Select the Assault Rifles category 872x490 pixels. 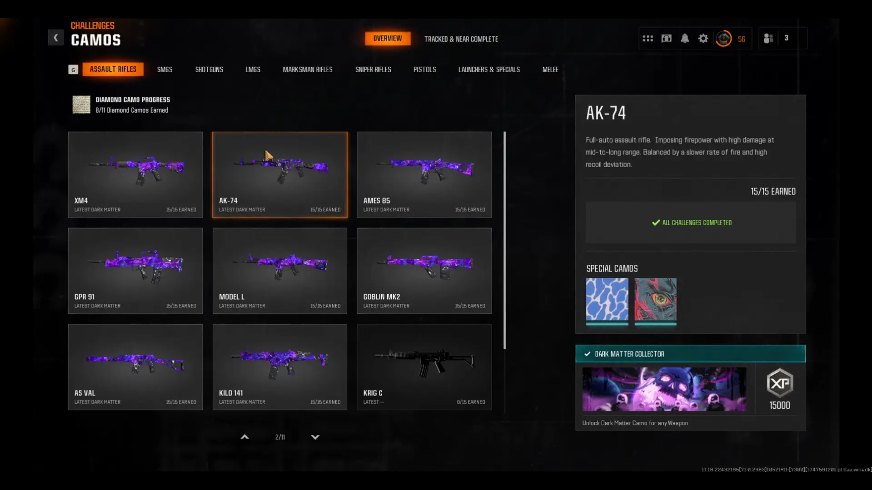pos(113,69)
